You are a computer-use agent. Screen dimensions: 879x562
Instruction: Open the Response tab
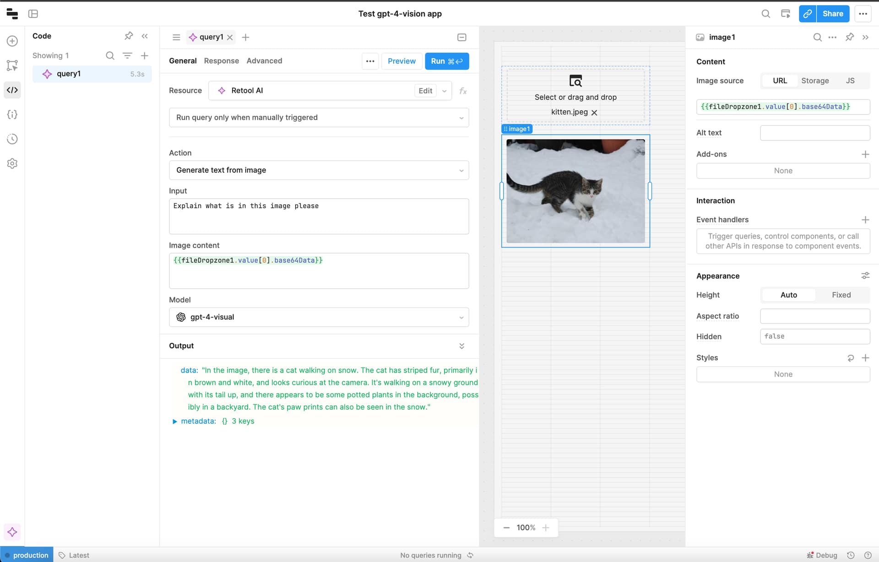pos(222,60)
